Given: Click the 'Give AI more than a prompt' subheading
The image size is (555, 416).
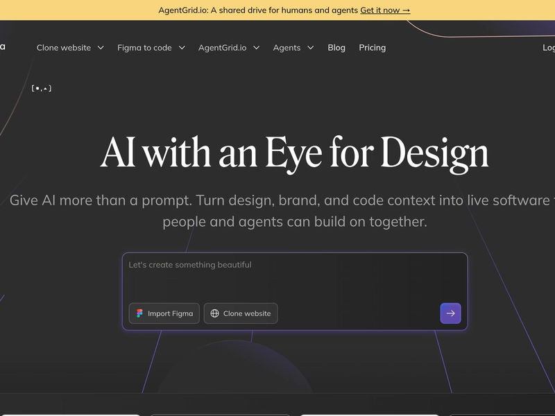Looking at the screenshot, I should pyautogui.click(x=282, y=211).
